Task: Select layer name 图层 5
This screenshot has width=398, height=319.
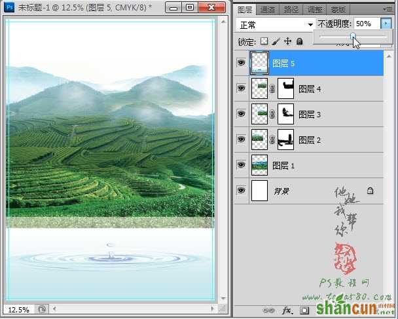Action: coord(283,64)
